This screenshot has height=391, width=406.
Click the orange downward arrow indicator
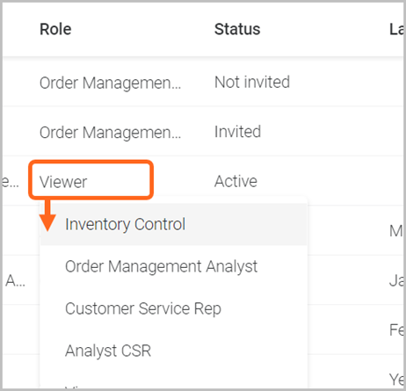tap(47, 217)
